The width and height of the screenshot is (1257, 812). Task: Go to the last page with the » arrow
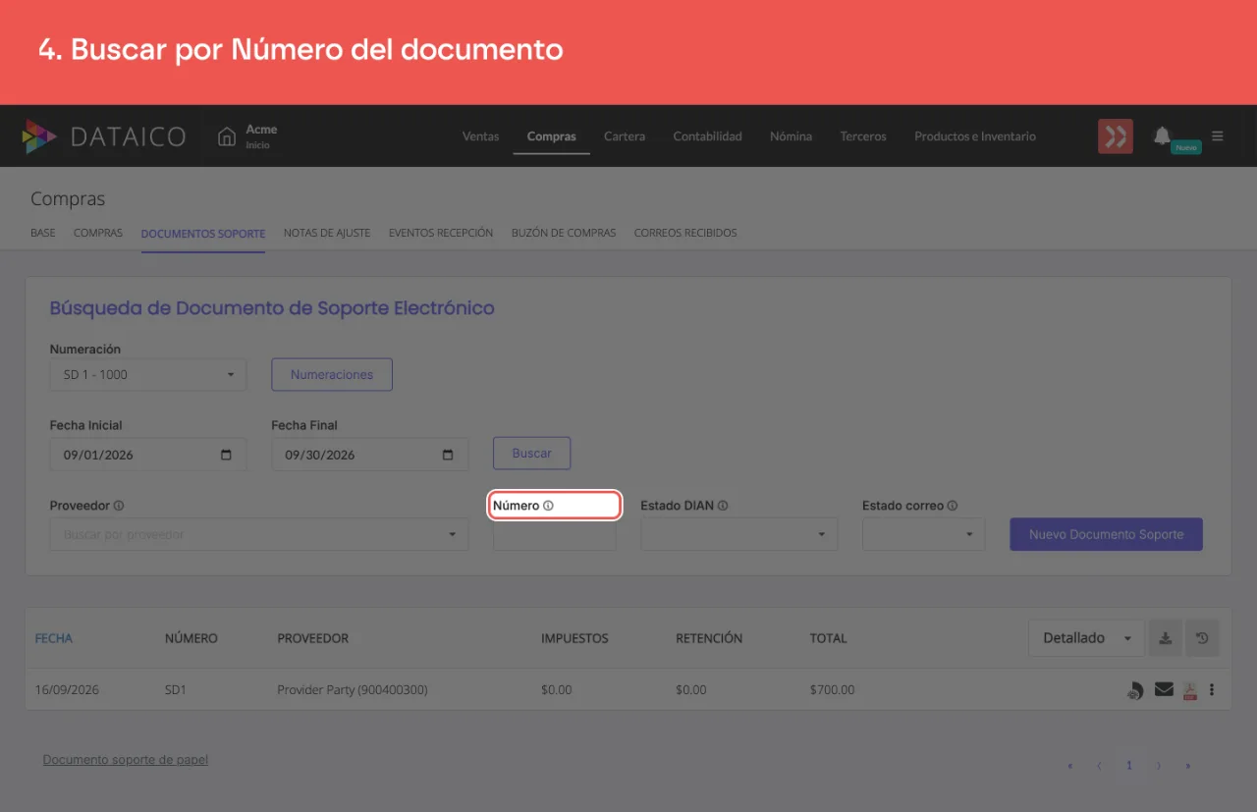click(x=1188, y=766)
